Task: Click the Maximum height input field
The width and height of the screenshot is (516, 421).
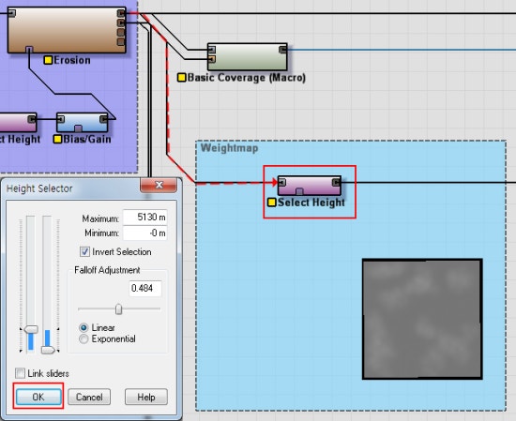Action: click(144, 218)
